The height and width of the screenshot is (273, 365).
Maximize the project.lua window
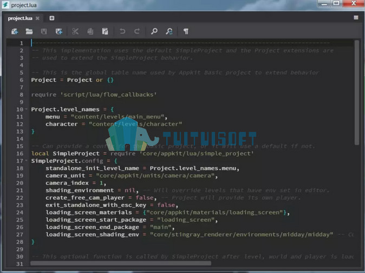pyautogui.click(x=336, y=3)
